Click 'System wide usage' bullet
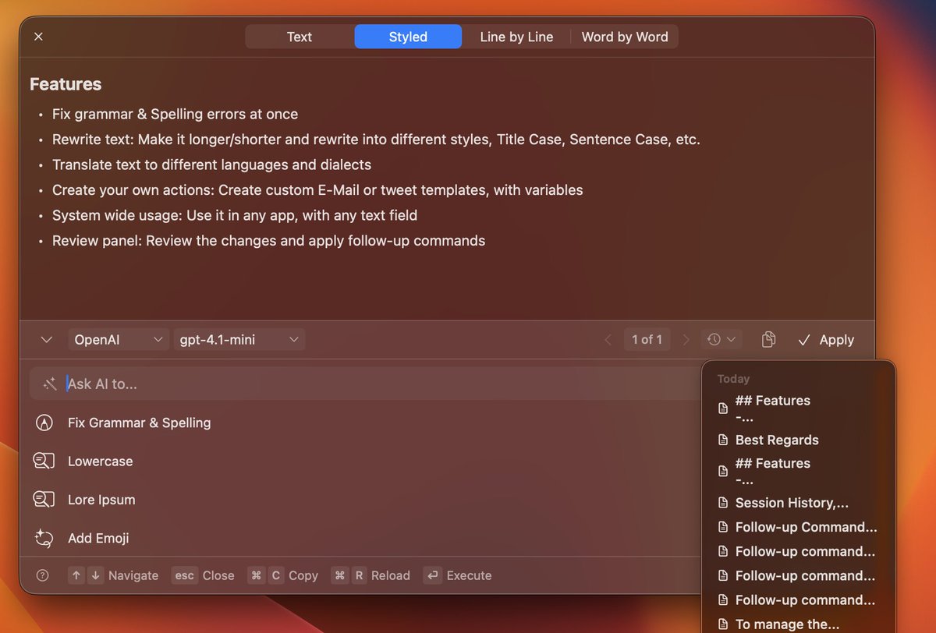 (235, 215)
